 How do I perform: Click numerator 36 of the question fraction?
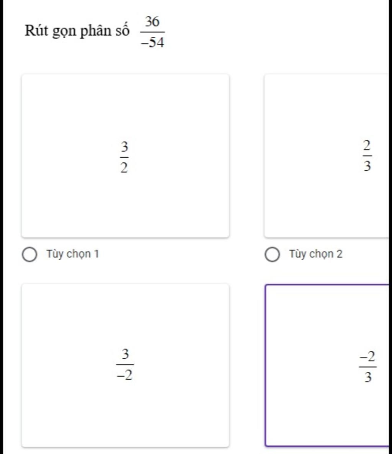pos(152,22)
